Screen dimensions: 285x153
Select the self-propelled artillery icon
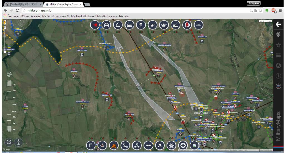pyautogui.click(x=176, y=25)
